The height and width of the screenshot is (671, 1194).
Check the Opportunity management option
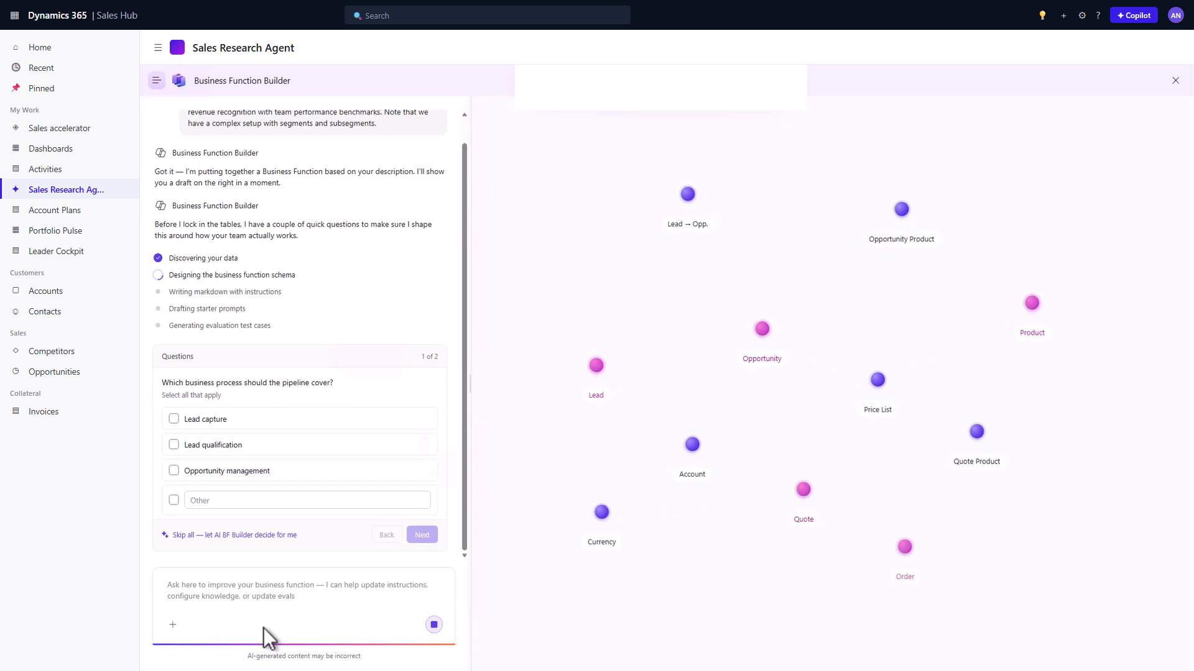[x=174, y=470]
